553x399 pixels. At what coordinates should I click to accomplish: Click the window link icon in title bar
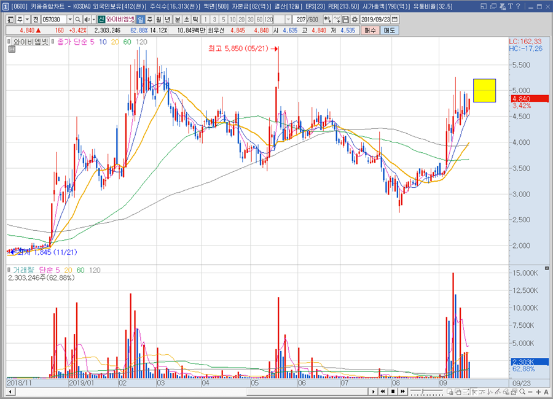pos(484,6)
